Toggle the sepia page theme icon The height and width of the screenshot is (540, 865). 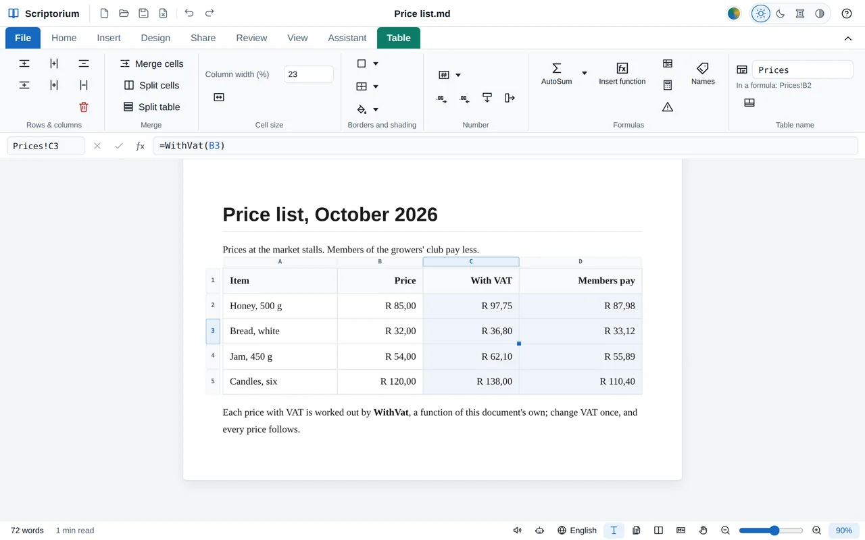point(800,13)
